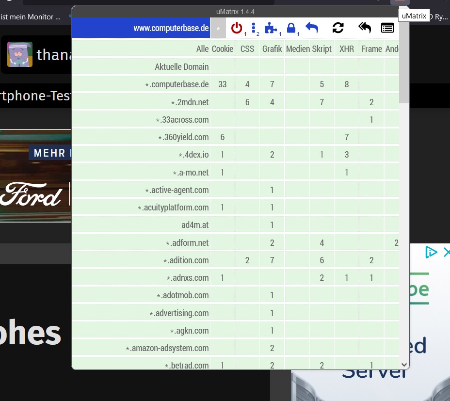
Task: Click the Alle column header
Action: point(141,49)
